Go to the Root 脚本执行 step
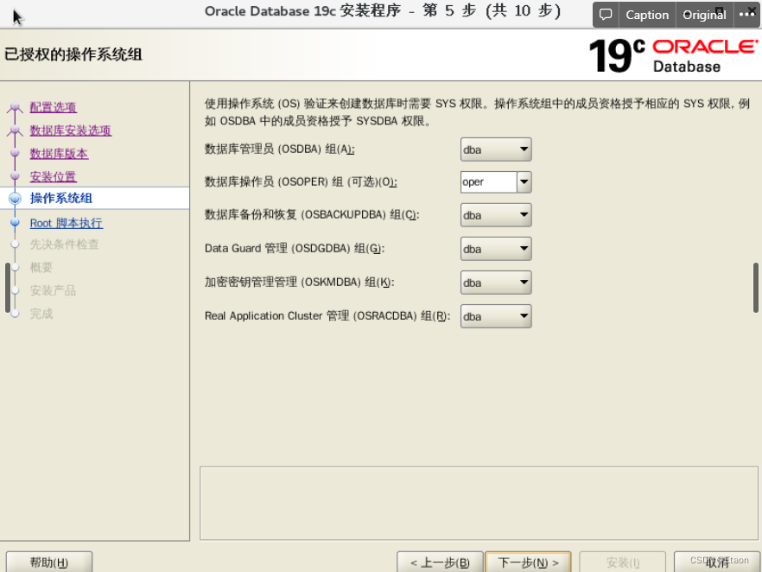 coord(66,223)
